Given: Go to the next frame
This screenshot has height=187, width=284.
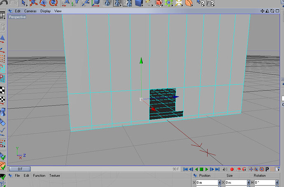Looking at the screenshot, I should click(212, 169).
